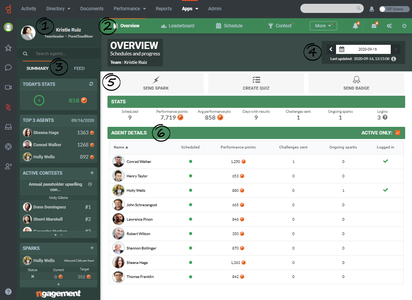The width and height of the screenshot is (412, 300).
Task: Click Kristie Ruiz profile photo
Action: (28, 33)
